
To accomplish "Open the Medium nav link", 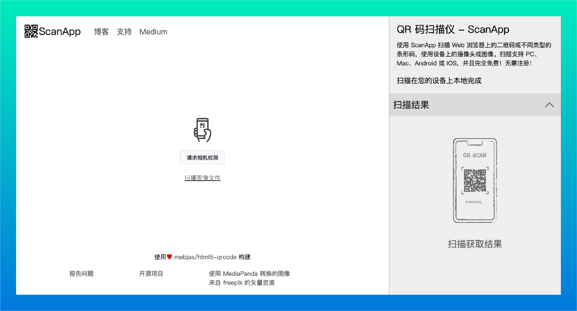I will [x=153, y=32].
